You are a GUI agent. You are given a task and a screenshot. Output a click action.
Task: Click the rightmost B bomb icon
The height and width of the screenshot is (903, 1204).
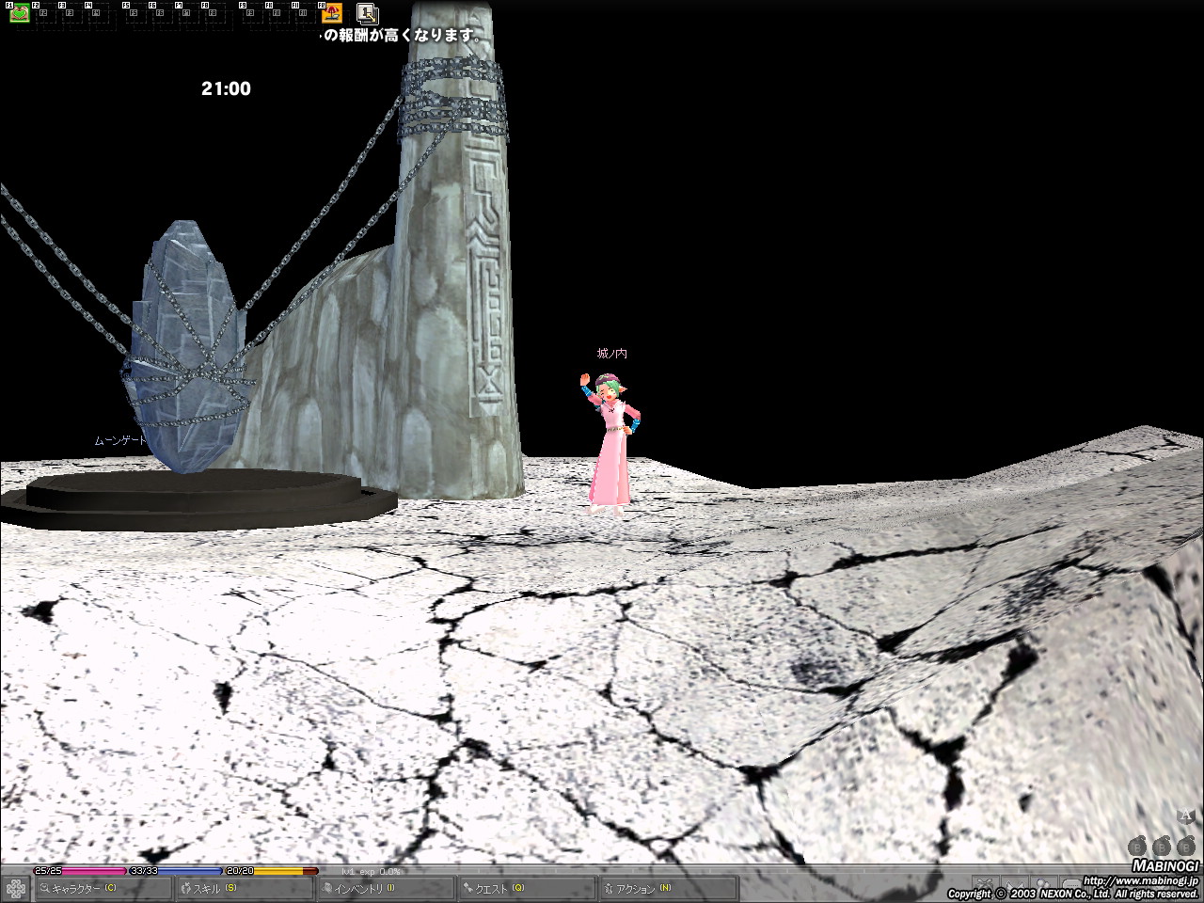coord(1186,847)
